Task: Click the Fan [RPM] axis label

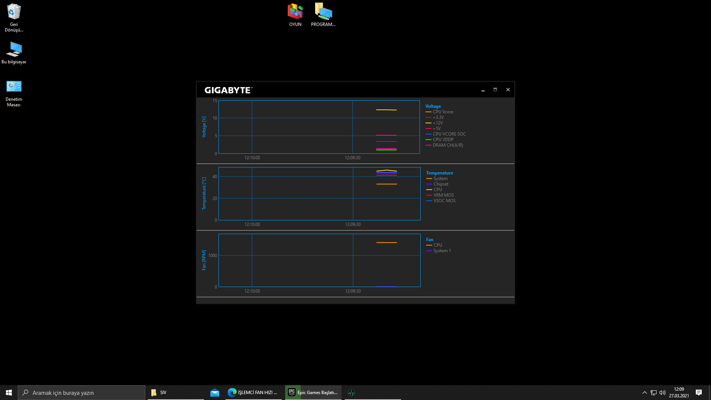Action: point(204,260)
